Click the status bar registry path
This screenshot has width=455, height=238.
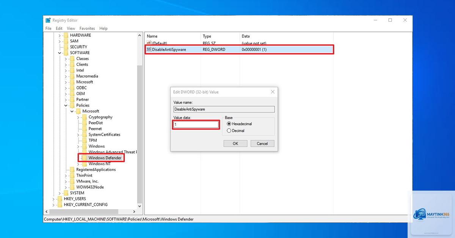tap(119, 219)
